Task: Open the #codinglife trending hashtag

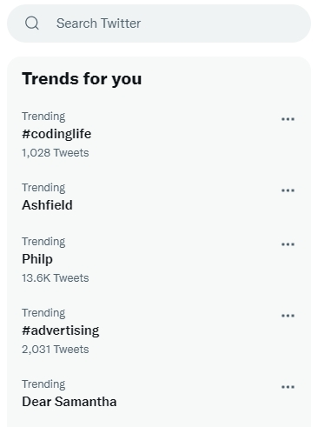Action: 56,134
